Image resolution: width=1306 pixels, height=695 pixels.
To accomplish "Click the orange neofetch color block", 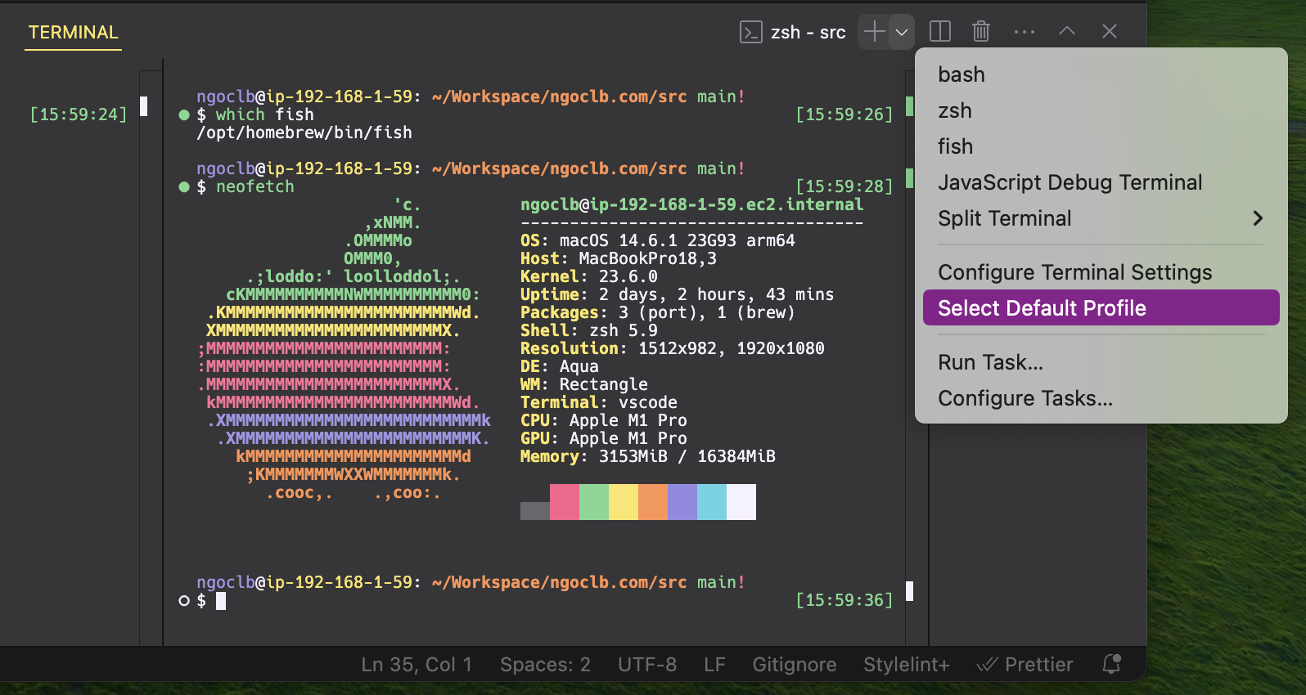I will tap(653, 502).
